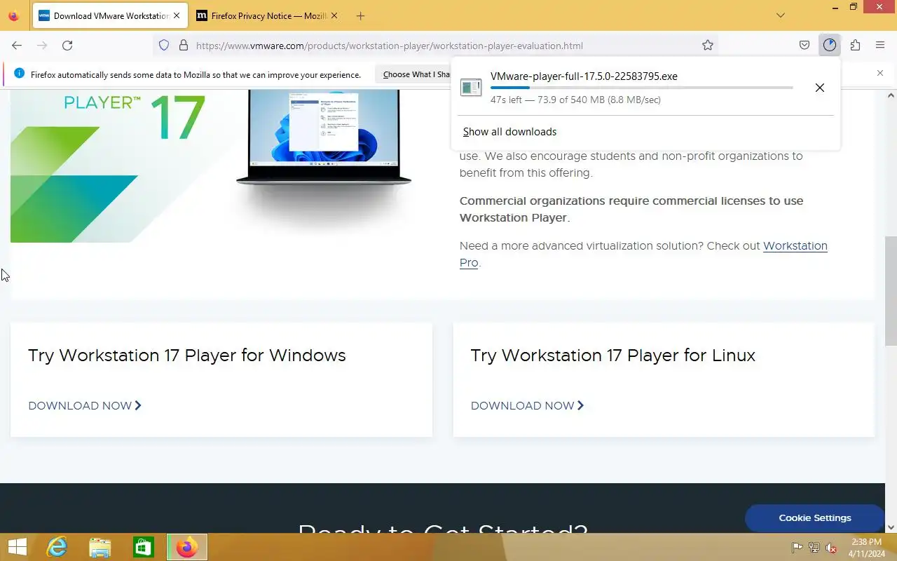Select the Download VMware Workstation tab
This screenshot has height=561, width=897.
pyautogui.click(x=110, y=15)
